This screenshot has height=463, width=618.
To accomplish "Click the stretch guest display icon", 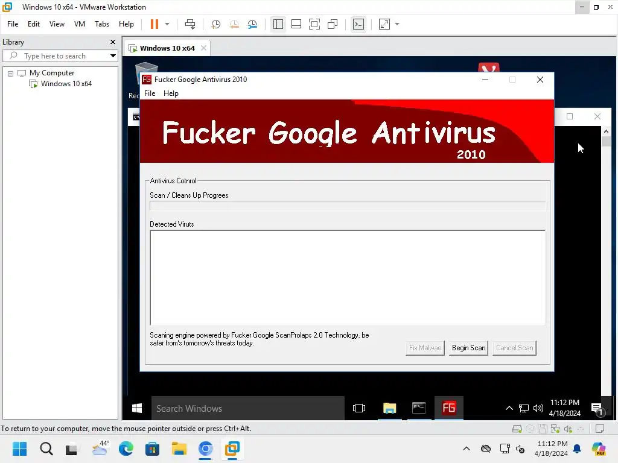I will [384, 24].
